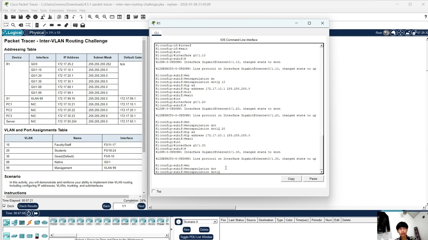
Task: Click the device search input field
Action: pyautogui.click(x=25, y=229)
